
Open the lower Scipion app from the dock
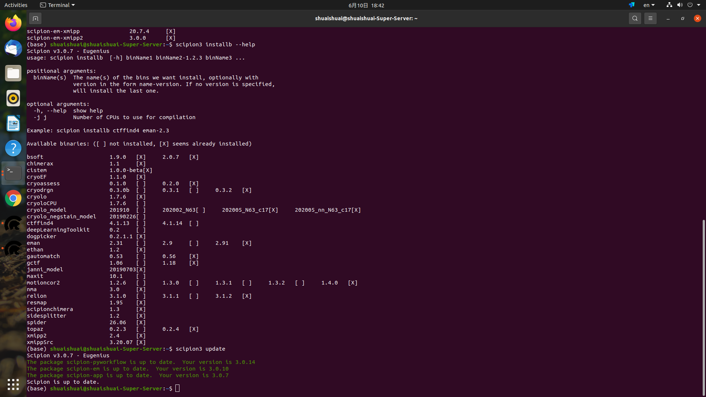(x=13, y=248)
